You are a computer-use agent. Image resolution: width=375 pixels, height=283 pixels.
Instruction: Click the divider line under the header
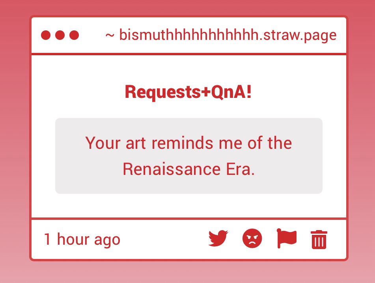(189, 54)
